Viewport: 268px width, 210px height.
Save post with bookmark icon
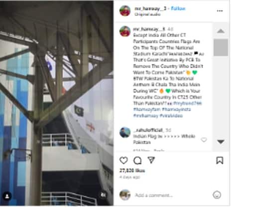pos(220,160)
